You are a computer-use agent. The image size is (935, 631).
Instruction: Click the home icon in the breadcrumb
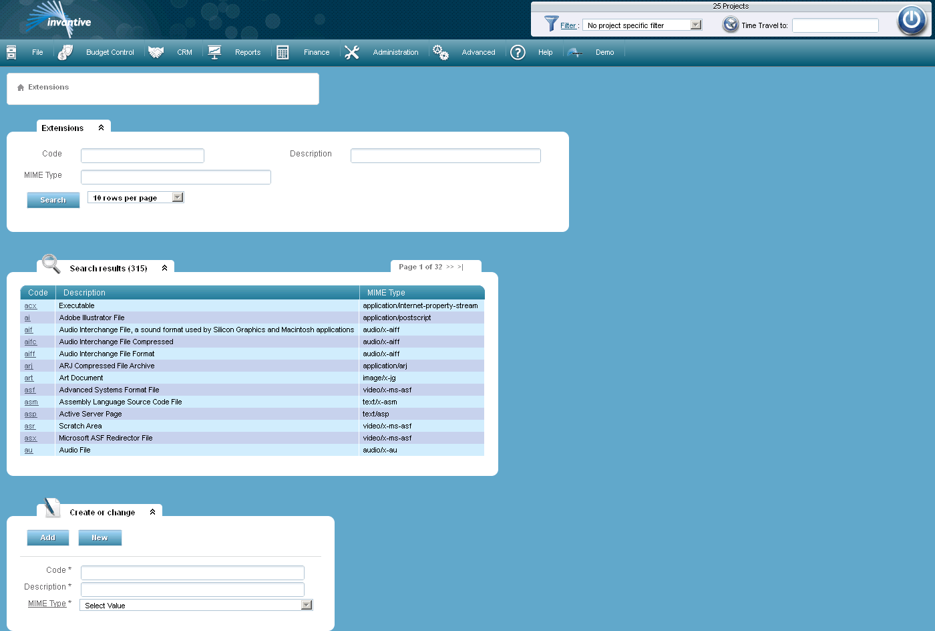point(21,86)
